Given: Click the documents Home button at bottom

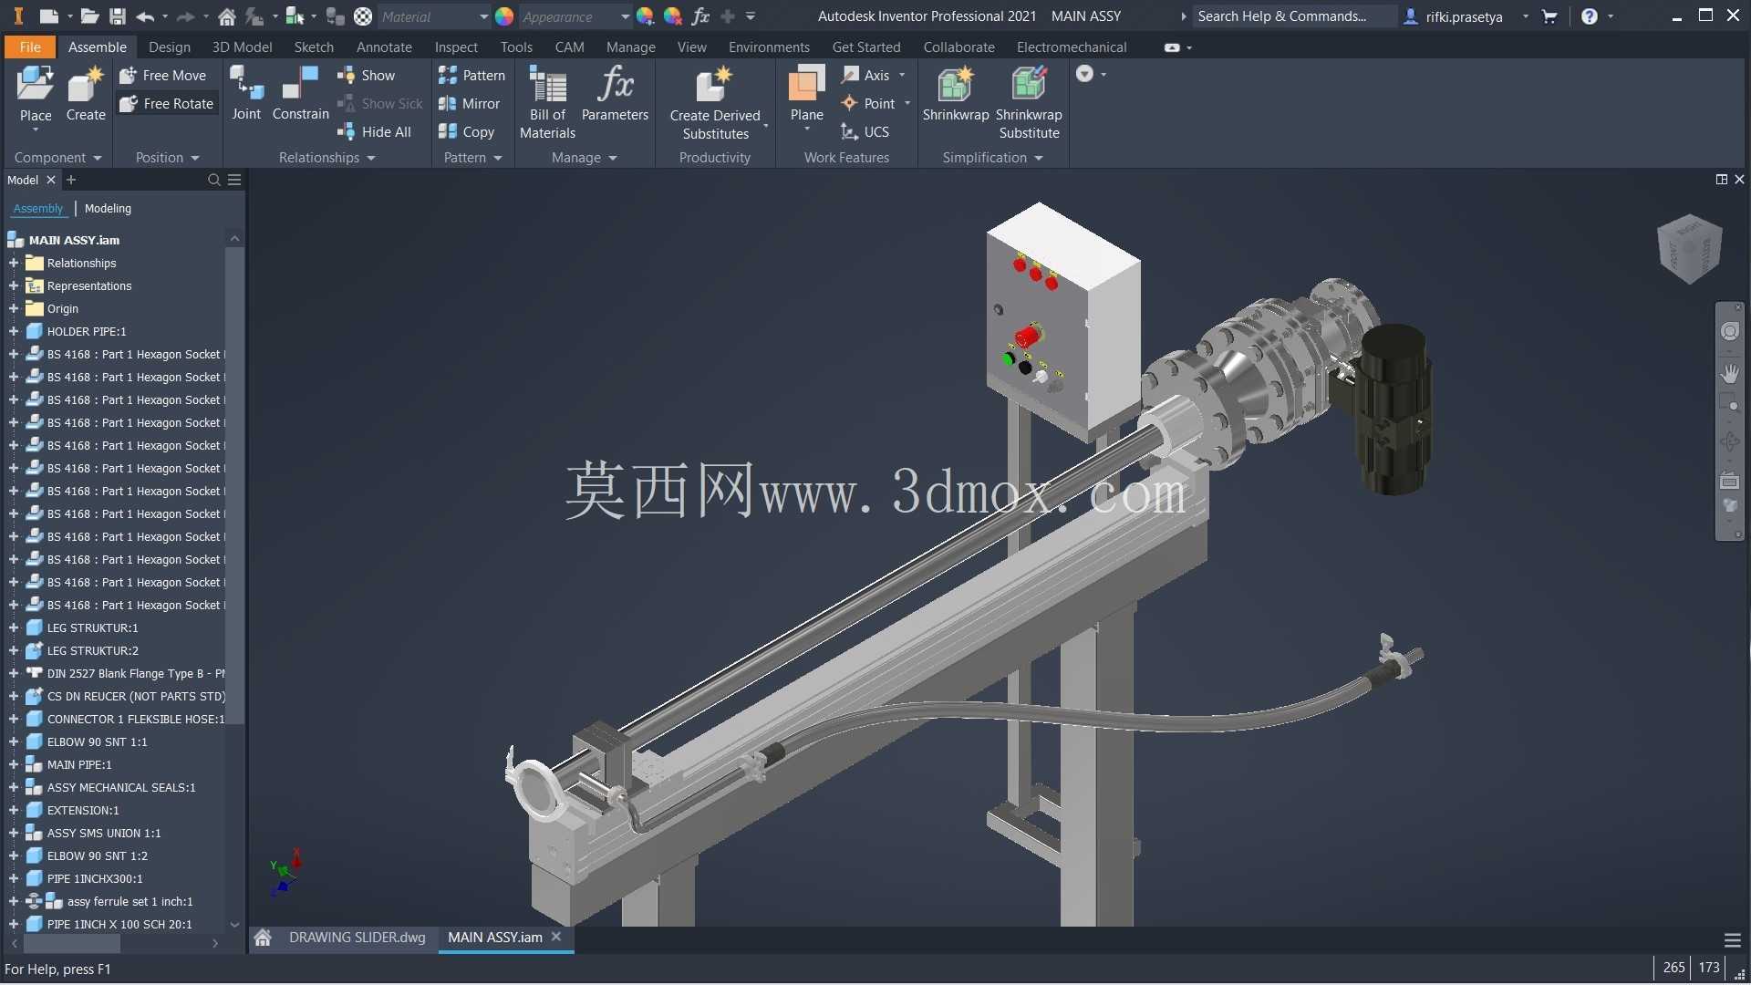Looking at the screenshot, I should click(263, 938).
